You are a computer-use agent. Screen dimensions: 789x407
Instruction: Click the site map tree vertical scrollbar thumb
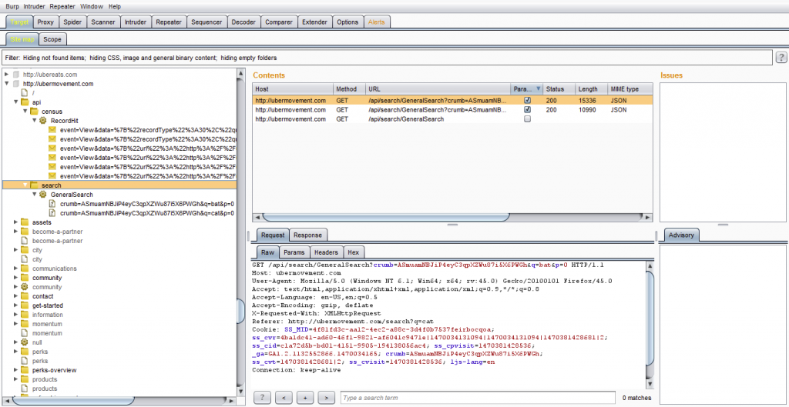(x=240, y=312)
